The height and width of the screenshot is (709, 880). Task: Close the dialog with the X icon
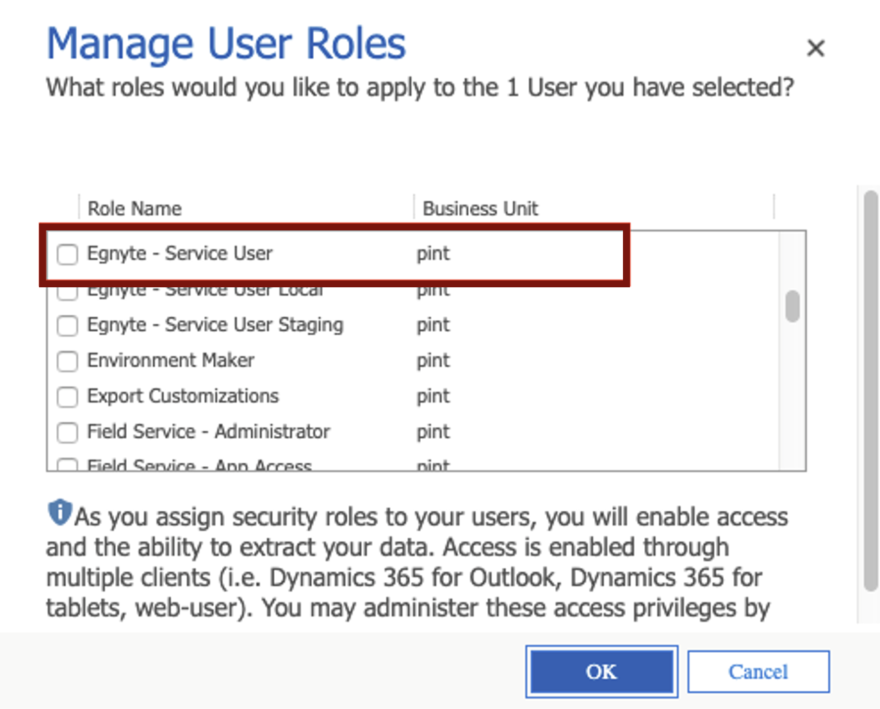[x=816, y=48]
